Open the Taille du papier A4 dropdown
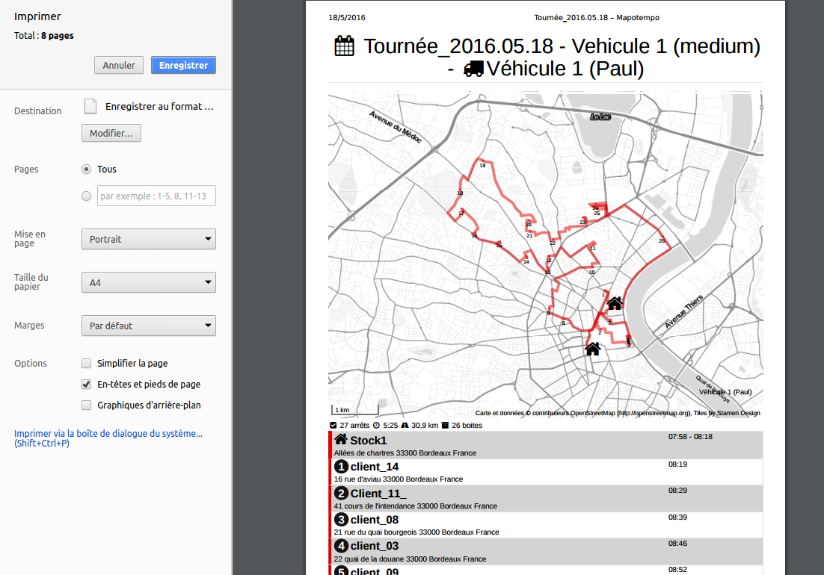 (149, 282)
